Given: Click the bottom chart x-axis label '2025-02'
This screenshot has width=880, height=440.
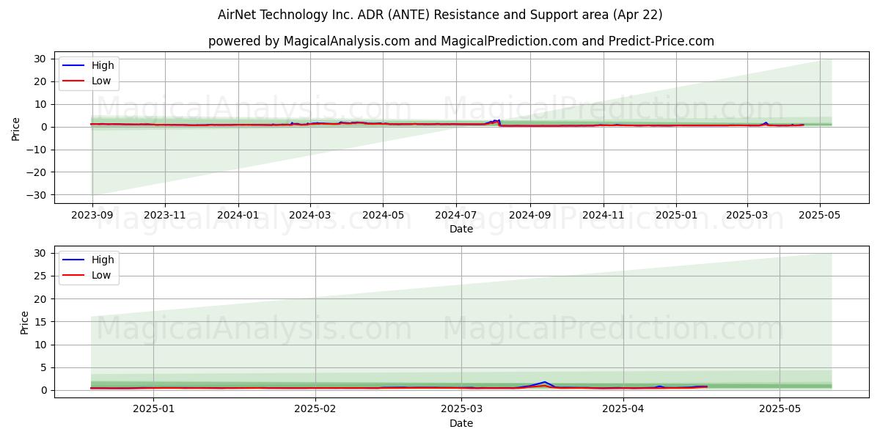Looking at the screenshot, I should click(315, 411).
